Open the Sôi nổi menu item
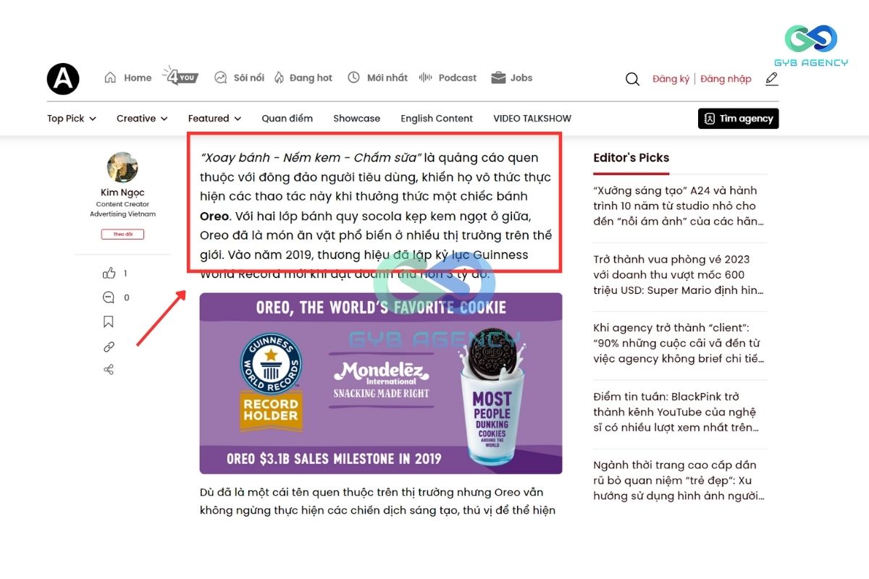Screen dimensions: 869x579 pyautogui.click(x=249, y=77)
